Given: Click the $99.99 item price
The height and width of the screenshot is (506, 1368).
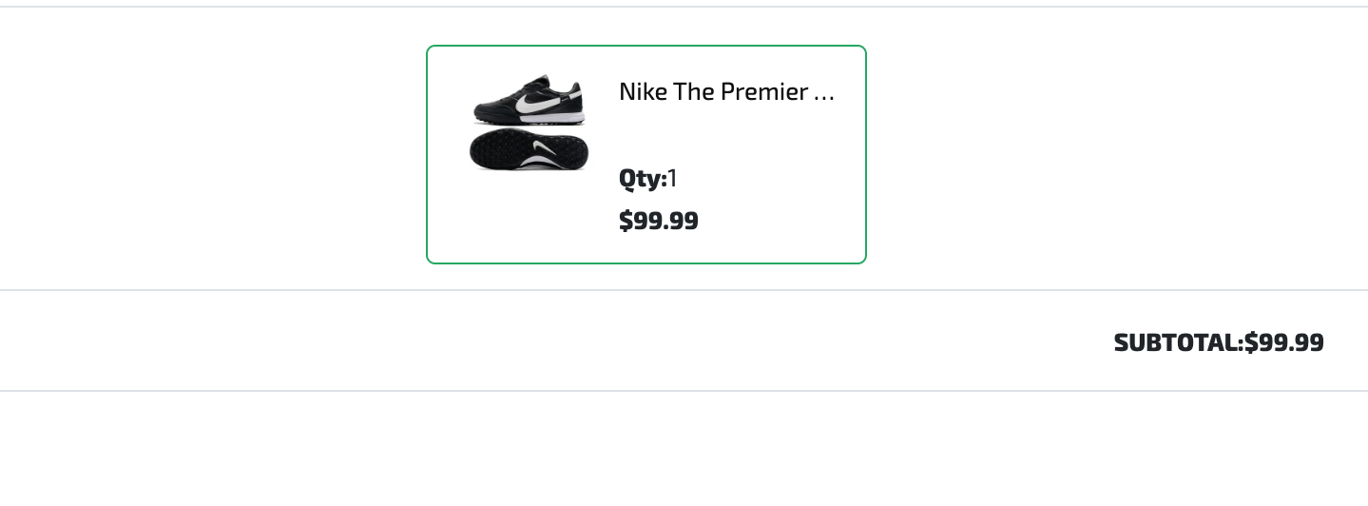Looking at the screenshot, I should click(x=658, y=221).
